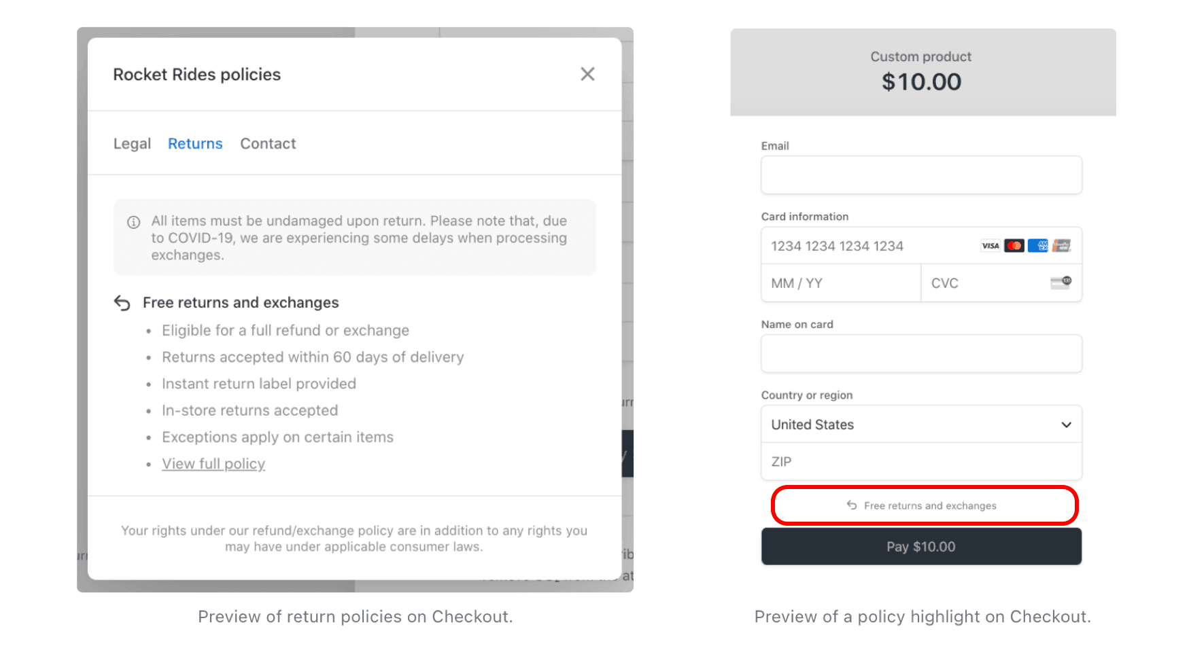The width and height of the screenshot is (1189, 648).
Task: Expand the Country or region dropdown
Action: pos(1066,425)
